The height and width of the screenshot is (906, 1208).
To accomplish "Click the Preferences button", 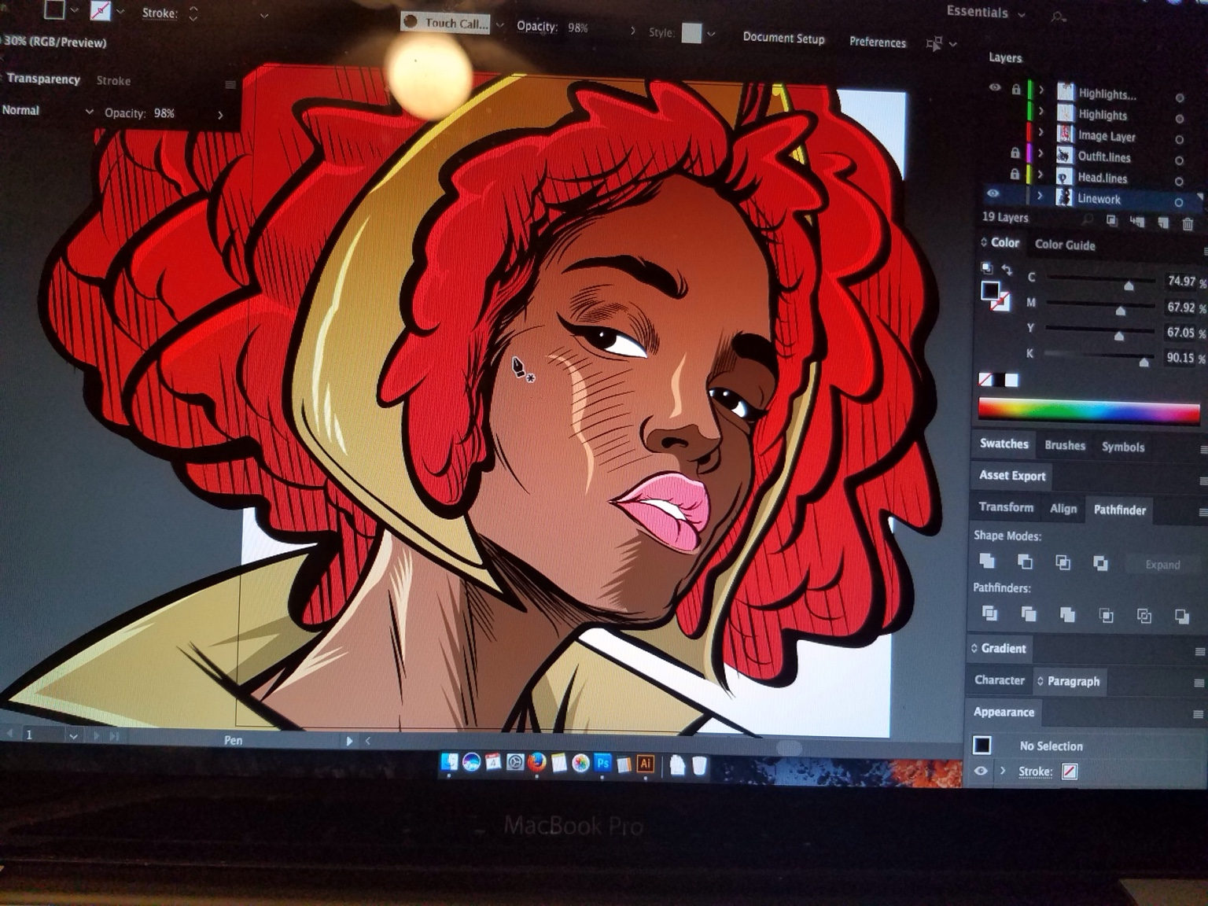I will (878, 42).
